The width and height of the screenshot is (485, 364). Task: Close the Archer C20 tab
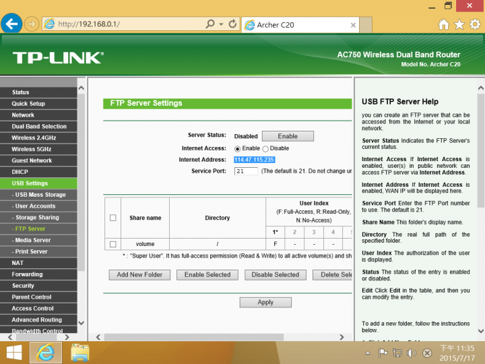point(353,25)
